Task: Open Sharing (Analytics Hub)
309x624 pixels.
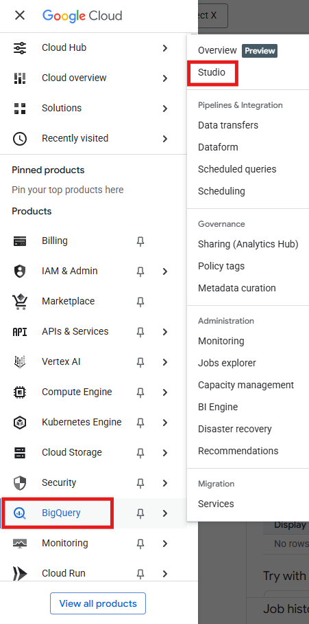Action: click(248, 245)
